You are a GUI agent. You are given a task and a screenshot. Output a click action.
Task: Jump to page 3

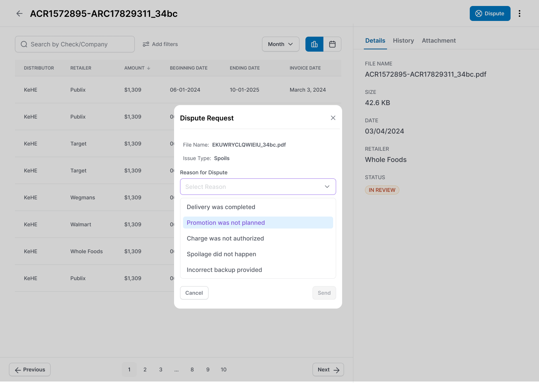click(161, 370)
